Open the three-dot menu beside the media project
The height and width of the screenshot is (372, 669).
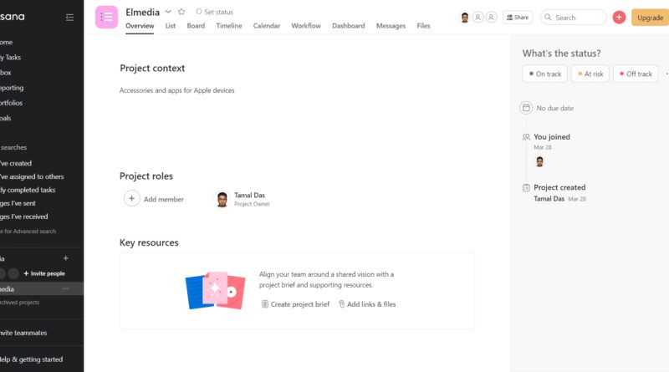(x=66, y=288)
